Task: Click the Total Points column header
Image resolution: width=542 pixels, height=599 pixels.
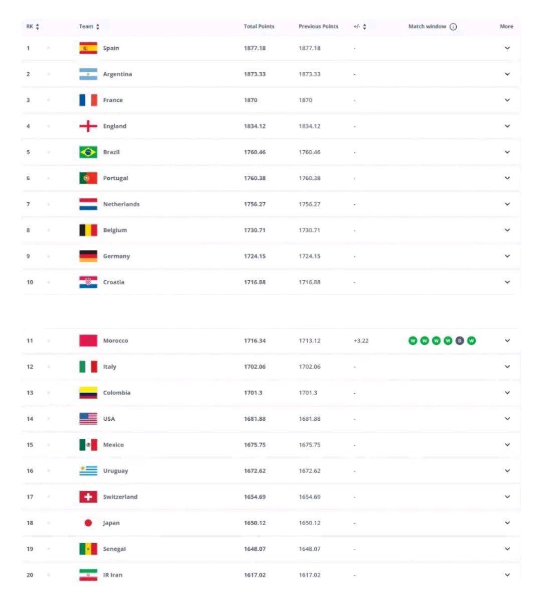Action: point(259,27)
